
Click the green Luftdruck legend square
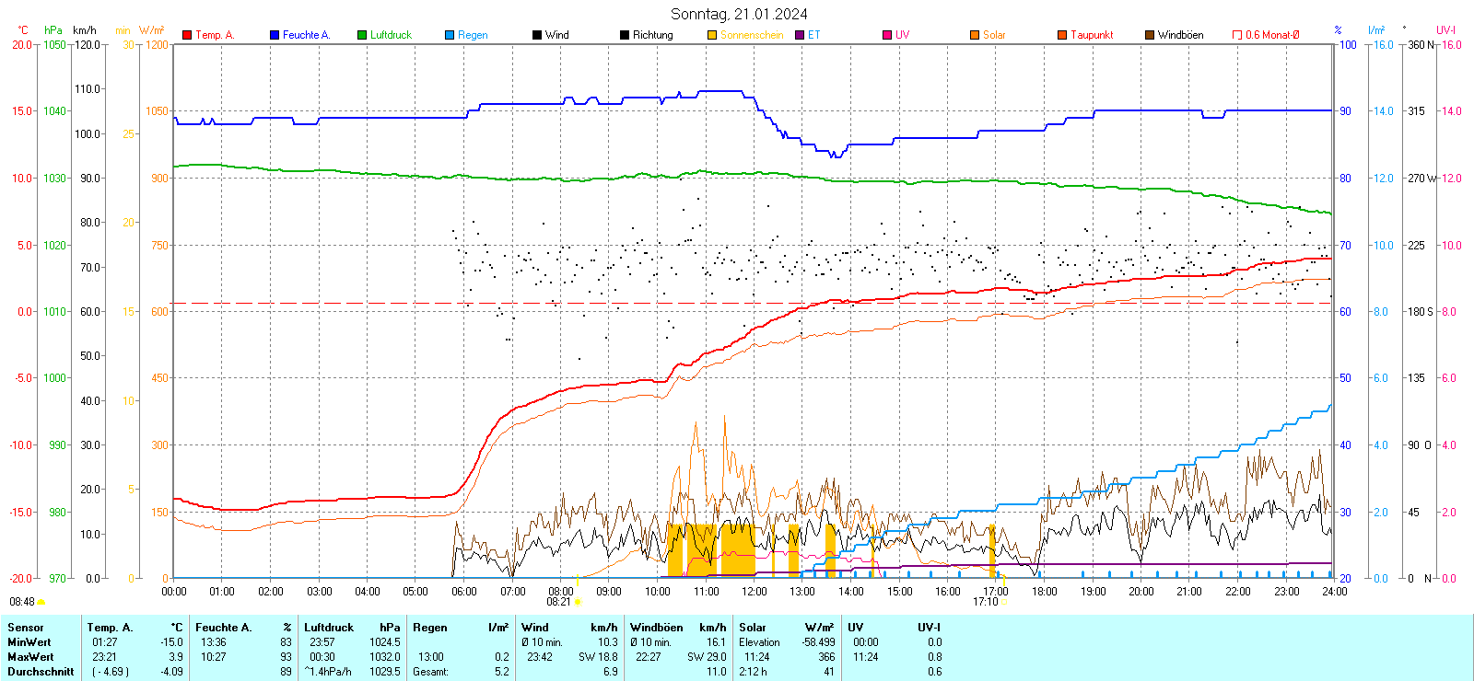[362, 35]
